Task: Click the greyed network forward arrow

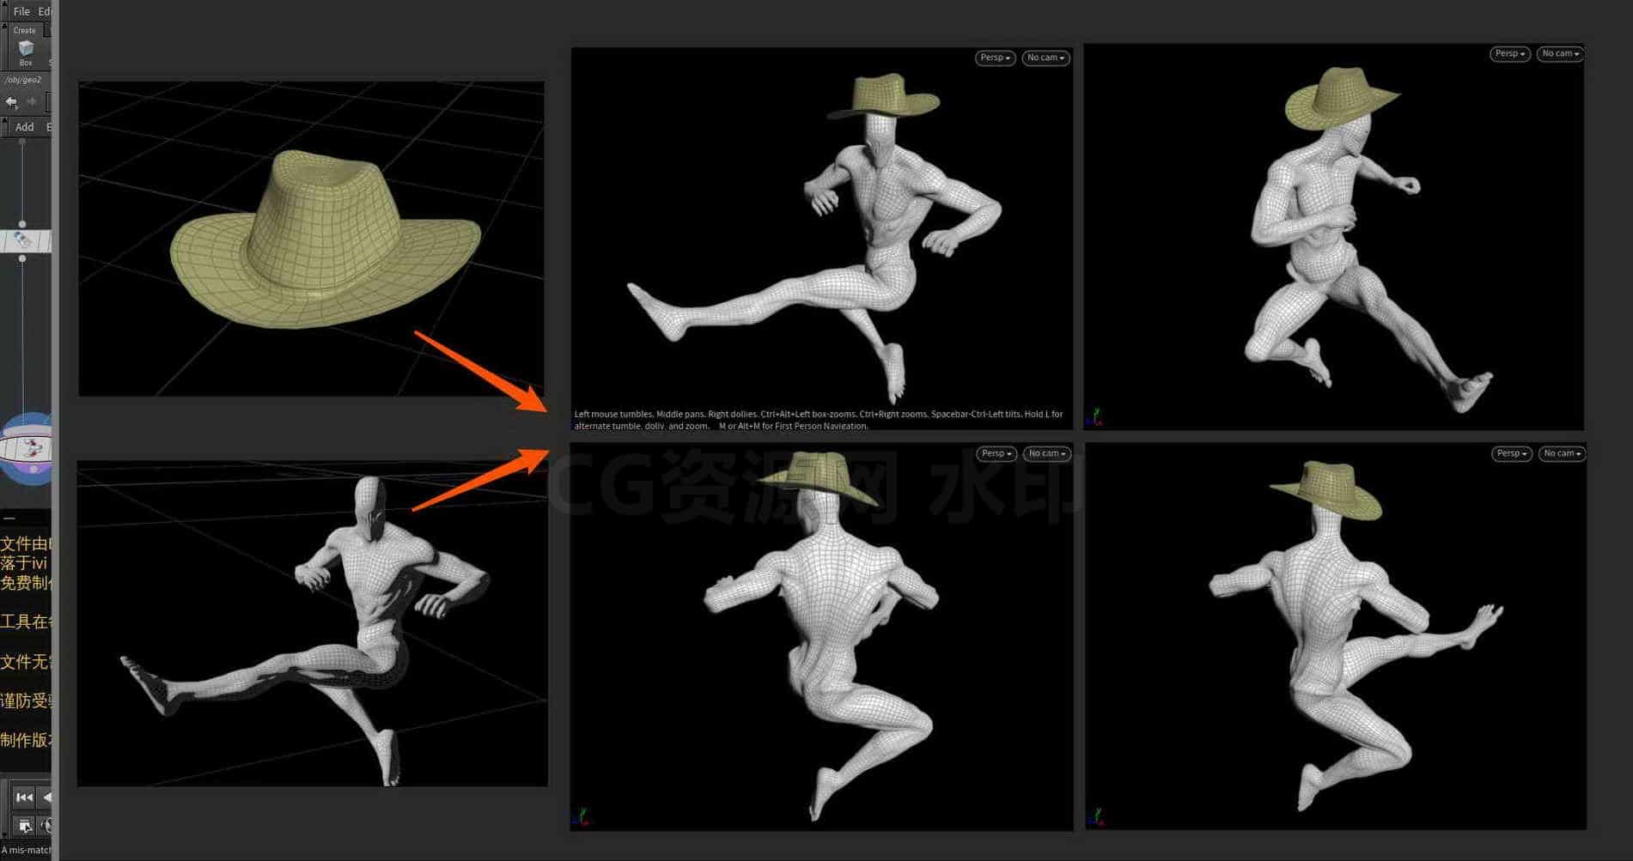Action: coord(32,102)
